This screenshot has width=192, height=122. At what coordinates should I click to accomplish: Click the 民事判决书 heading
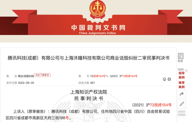(89, 99)
